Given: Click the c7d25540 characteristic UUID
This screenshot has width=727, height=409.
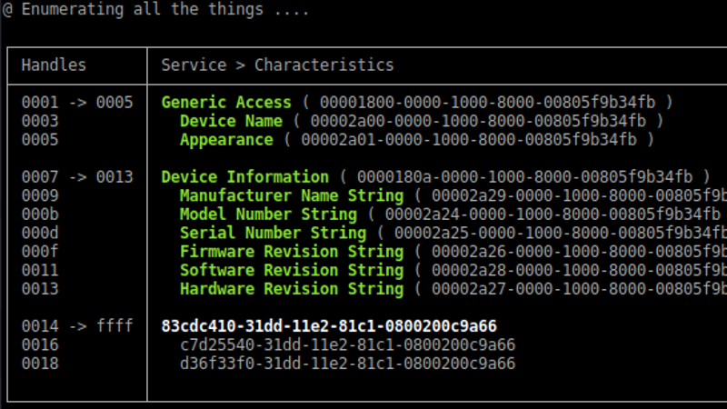Looking at the screenshot, I should (x=347, y=344).
